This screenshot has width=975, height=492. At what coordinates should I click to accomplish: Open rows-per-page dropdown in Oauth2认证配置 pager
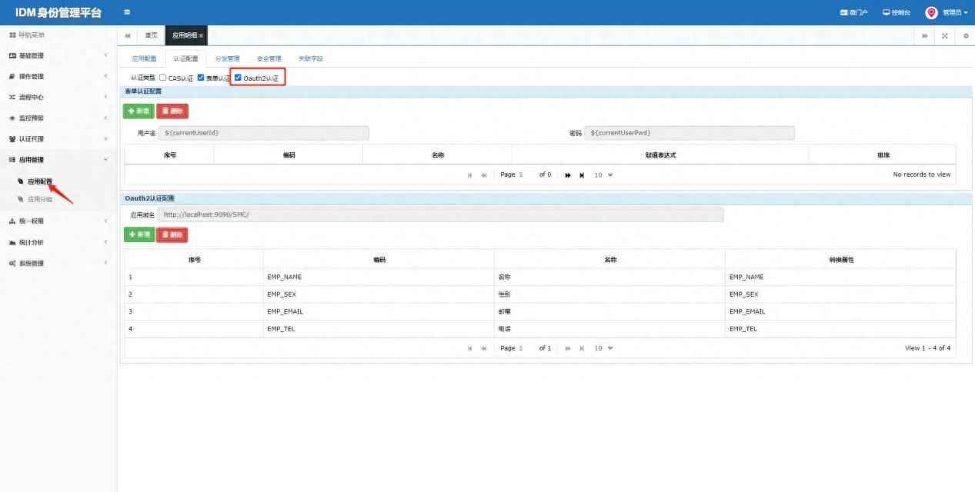(x=603, y=348)
